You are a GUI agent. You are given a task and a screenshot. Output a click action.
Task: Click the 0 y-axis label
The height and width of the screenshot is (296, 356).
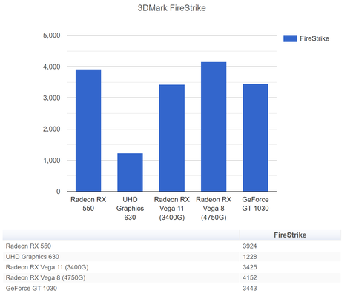point(58,192)
